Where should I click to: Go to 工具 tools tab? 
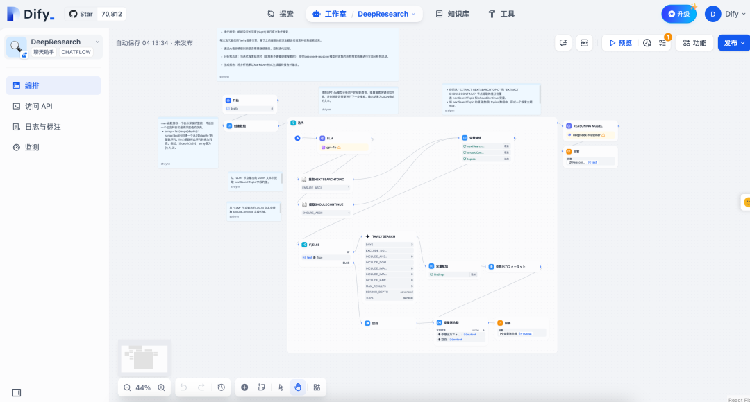(x=501, y=14)
